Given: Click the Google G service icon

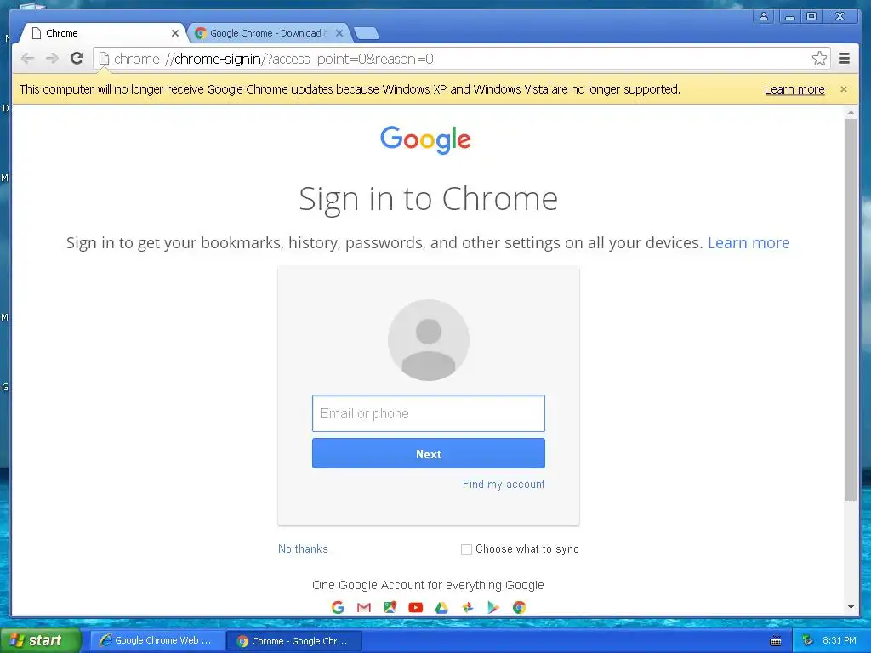Looking at the screenshot, I should [x=338, y=607].
